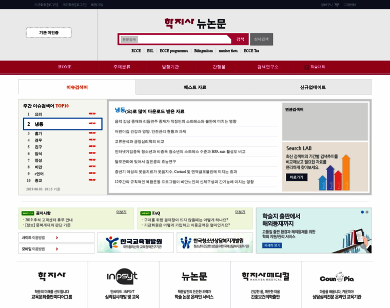The image size is (390, 308).
Task: Open the HOME menu item
Action: 65,67
